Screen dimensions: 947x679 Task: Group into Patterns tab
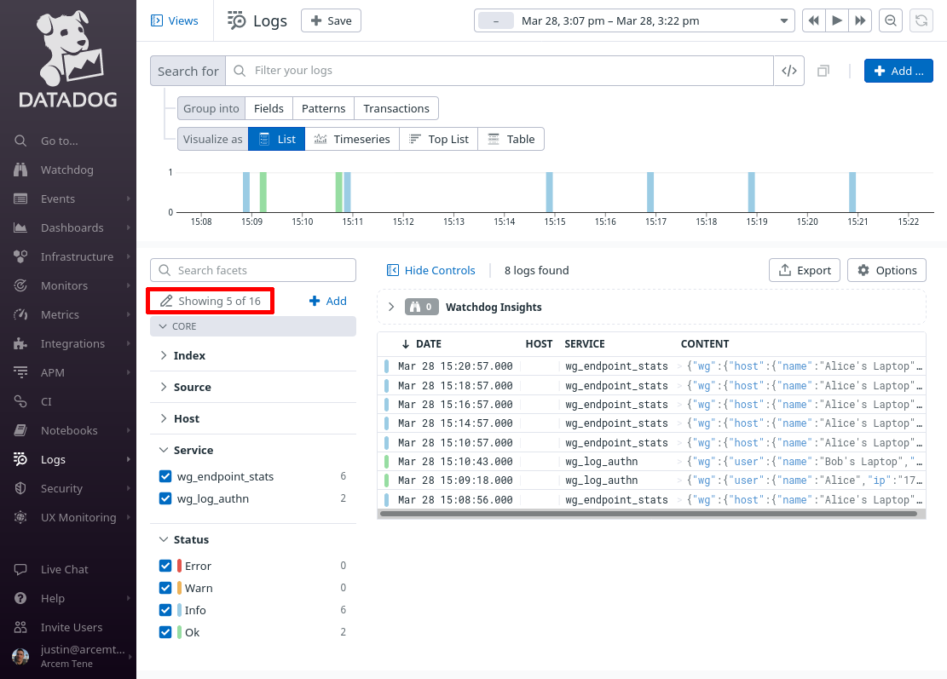click(x=324, y=109)
